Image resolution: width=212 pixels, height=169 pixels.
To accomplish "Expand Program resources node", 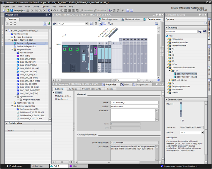I will pyautogui.click(x=18, y=100).
